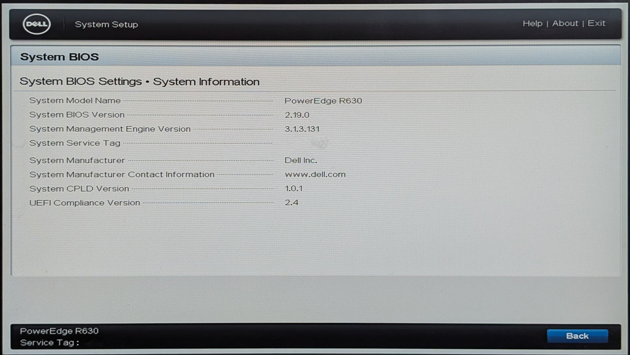Click the Dell Inc. manufacturer value
The height and width of the screenshot is (355, 630).
tap(301, 160)
